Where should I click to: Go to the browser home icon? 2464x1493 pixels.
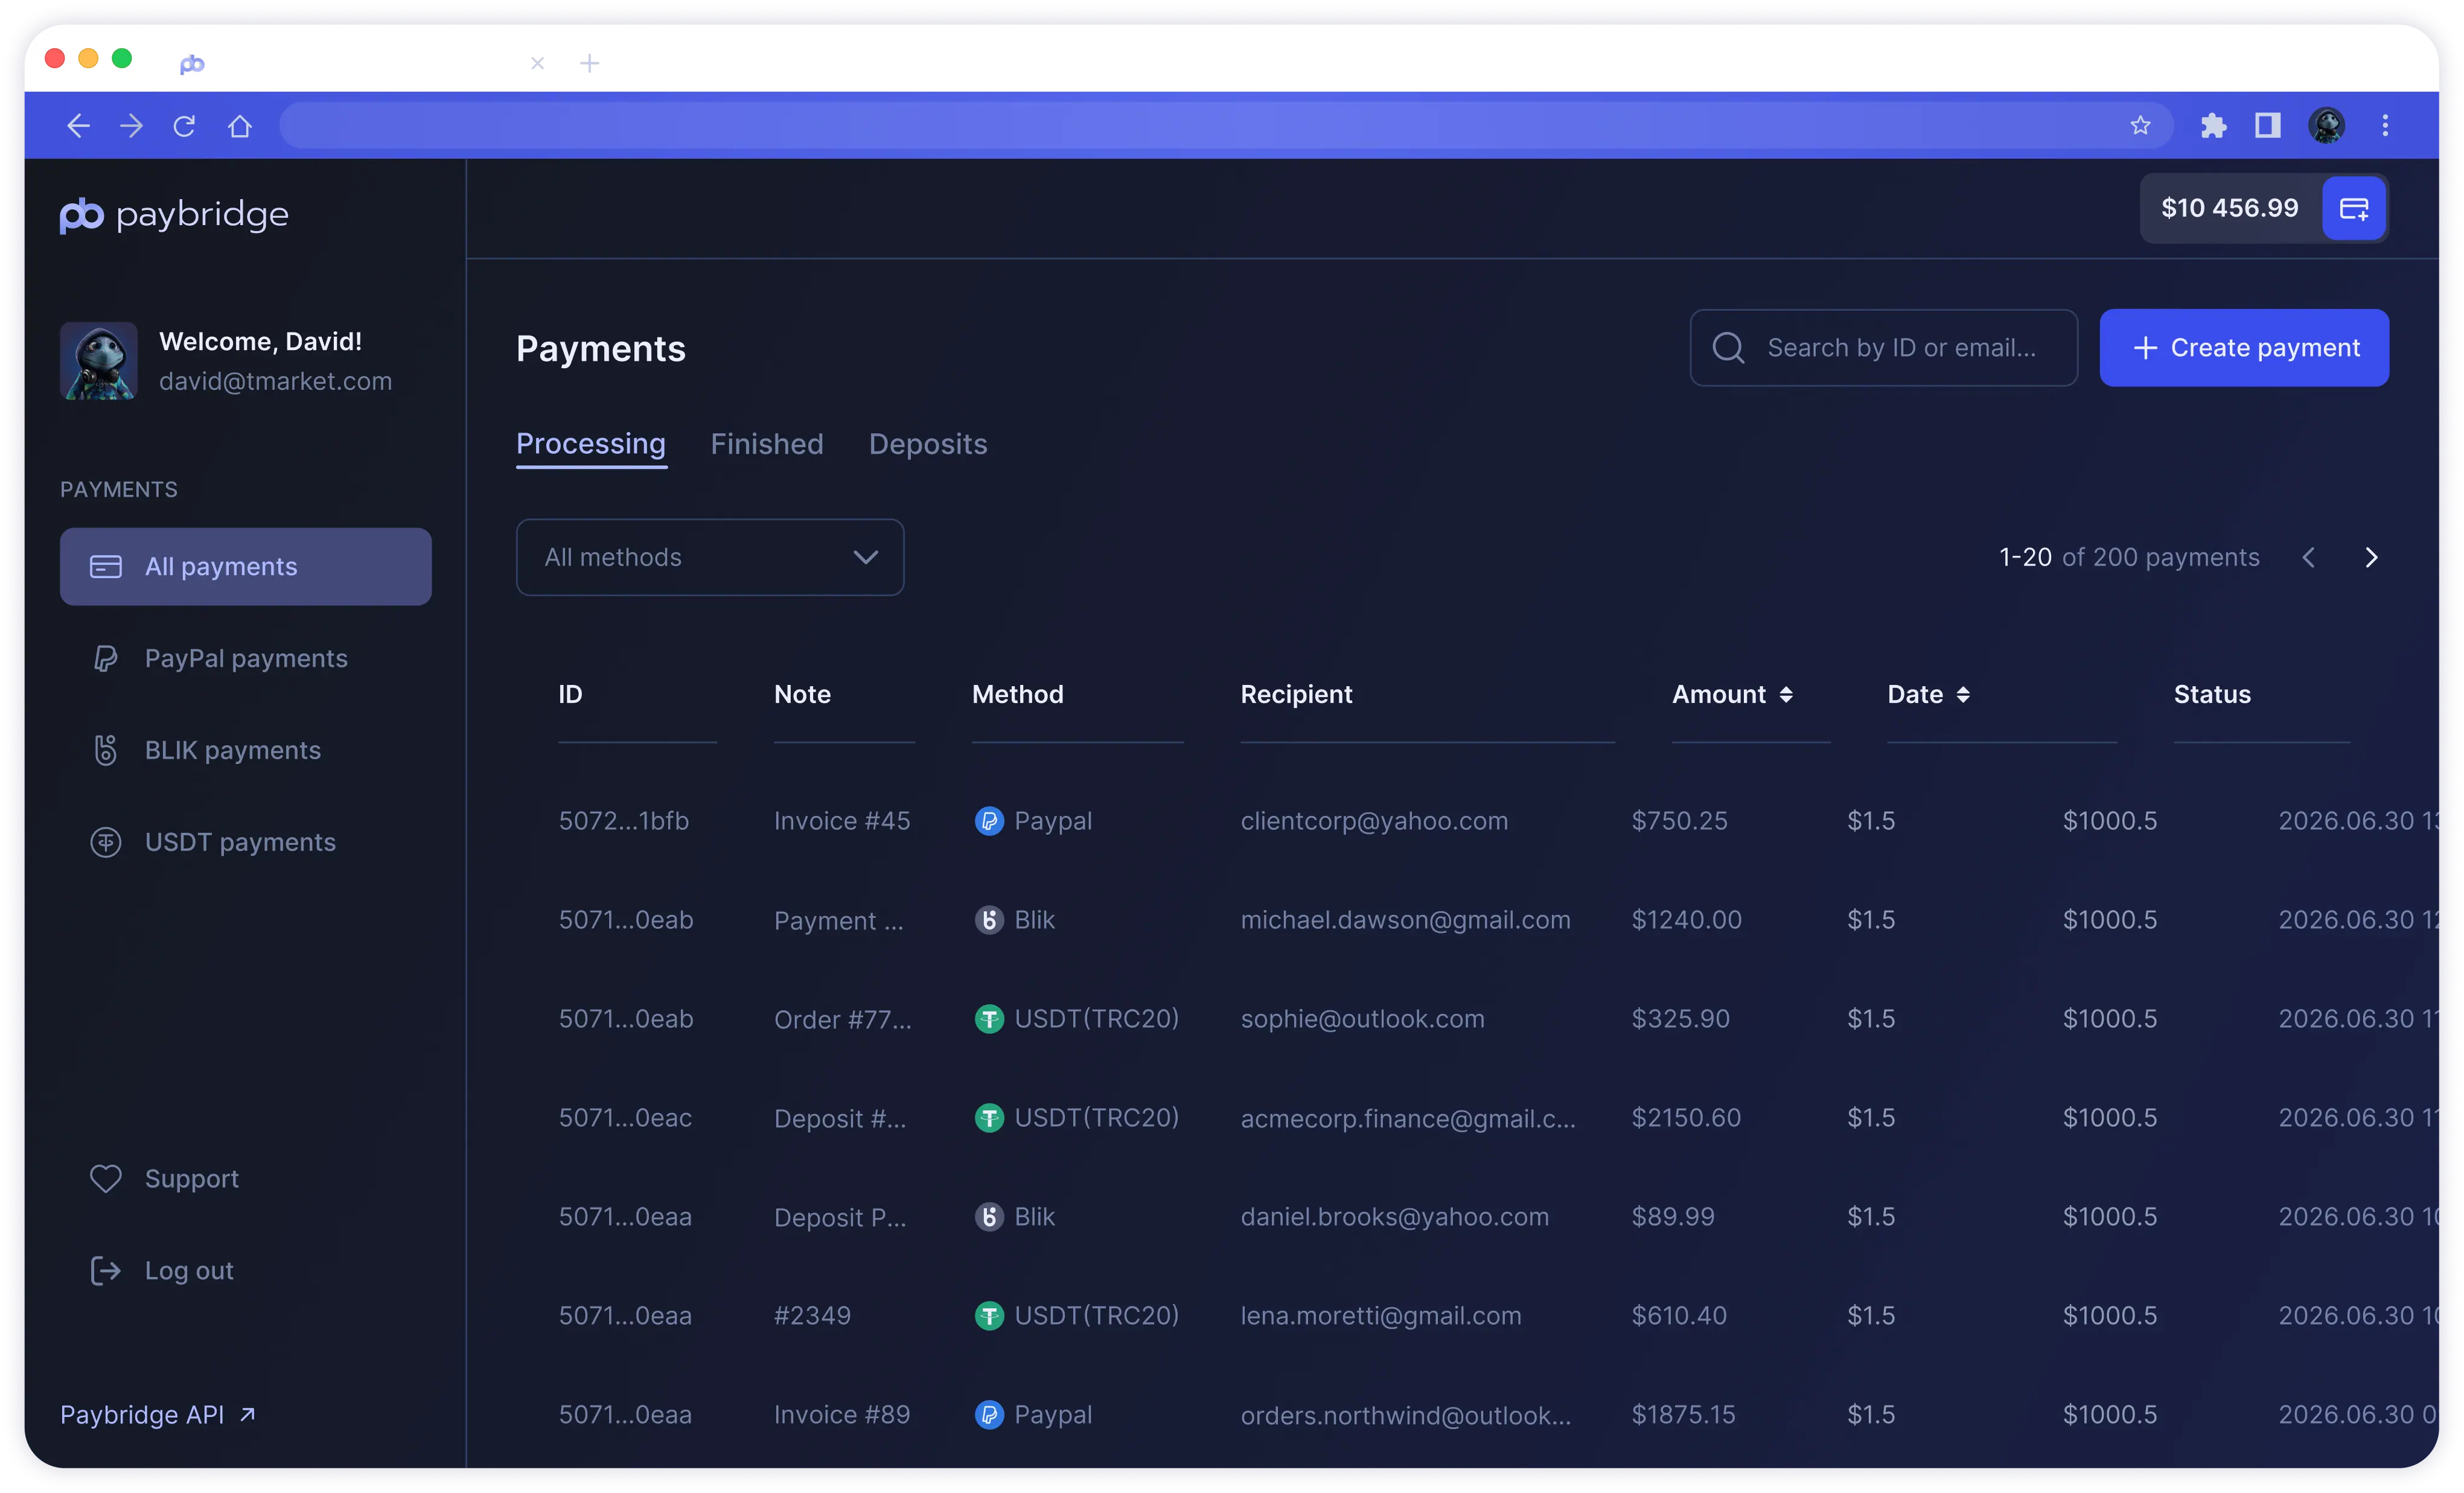[239, 126]
